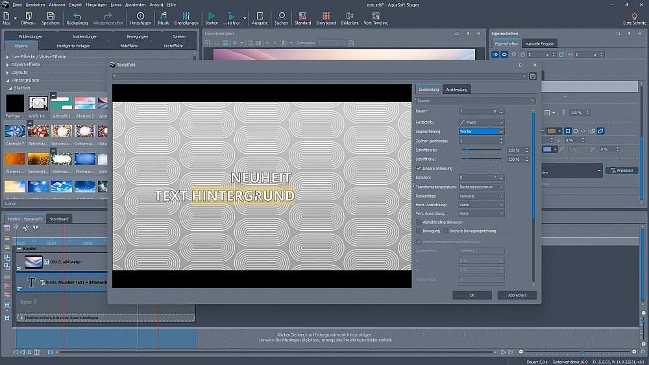This screenshot has height=365, width=649.
Task: Click the Abbrechen button
Action: coord(517,295)
